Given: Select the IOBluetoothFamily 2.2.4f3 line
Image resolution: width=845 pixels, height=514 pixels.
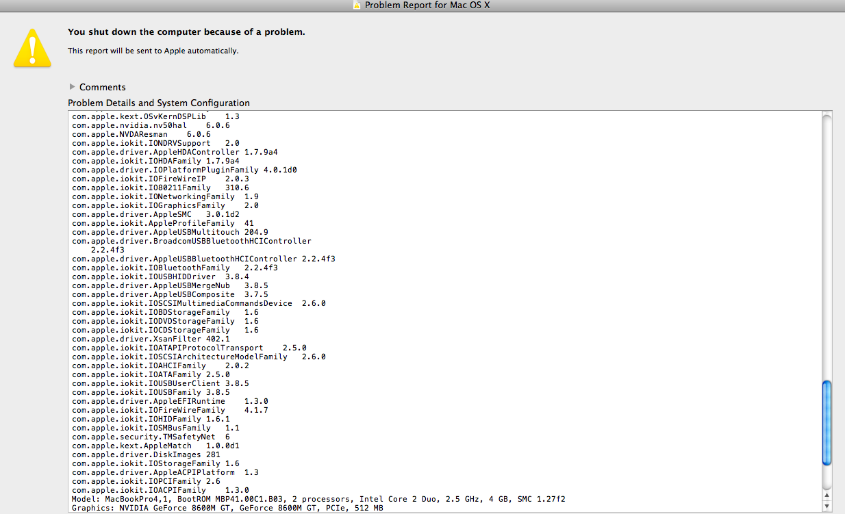Looking at the screenshot, I should click(175, 268).
